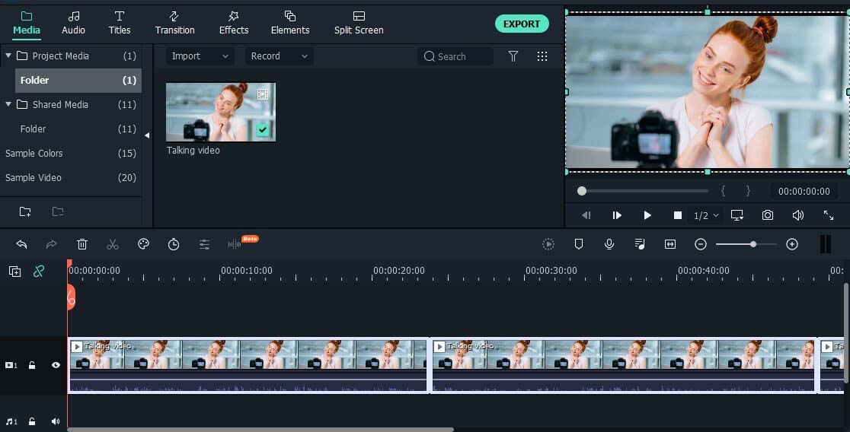This screenshot has width=850, height=432.
Task: Click the speed timer icon
Action: [174, 244]
